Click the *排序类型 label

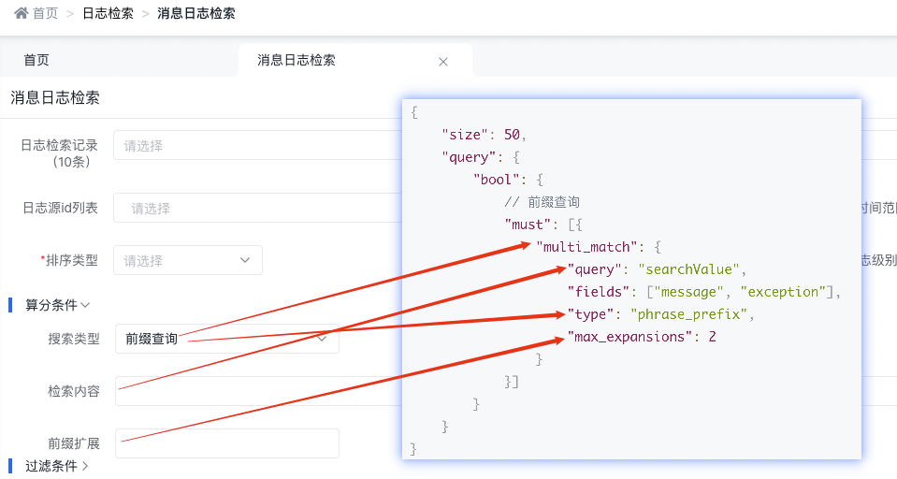69,260
